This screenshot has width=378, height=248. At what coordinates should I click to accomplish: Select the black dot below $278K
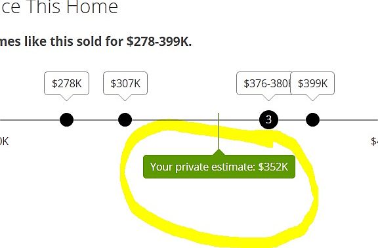(x=66, y=119)
